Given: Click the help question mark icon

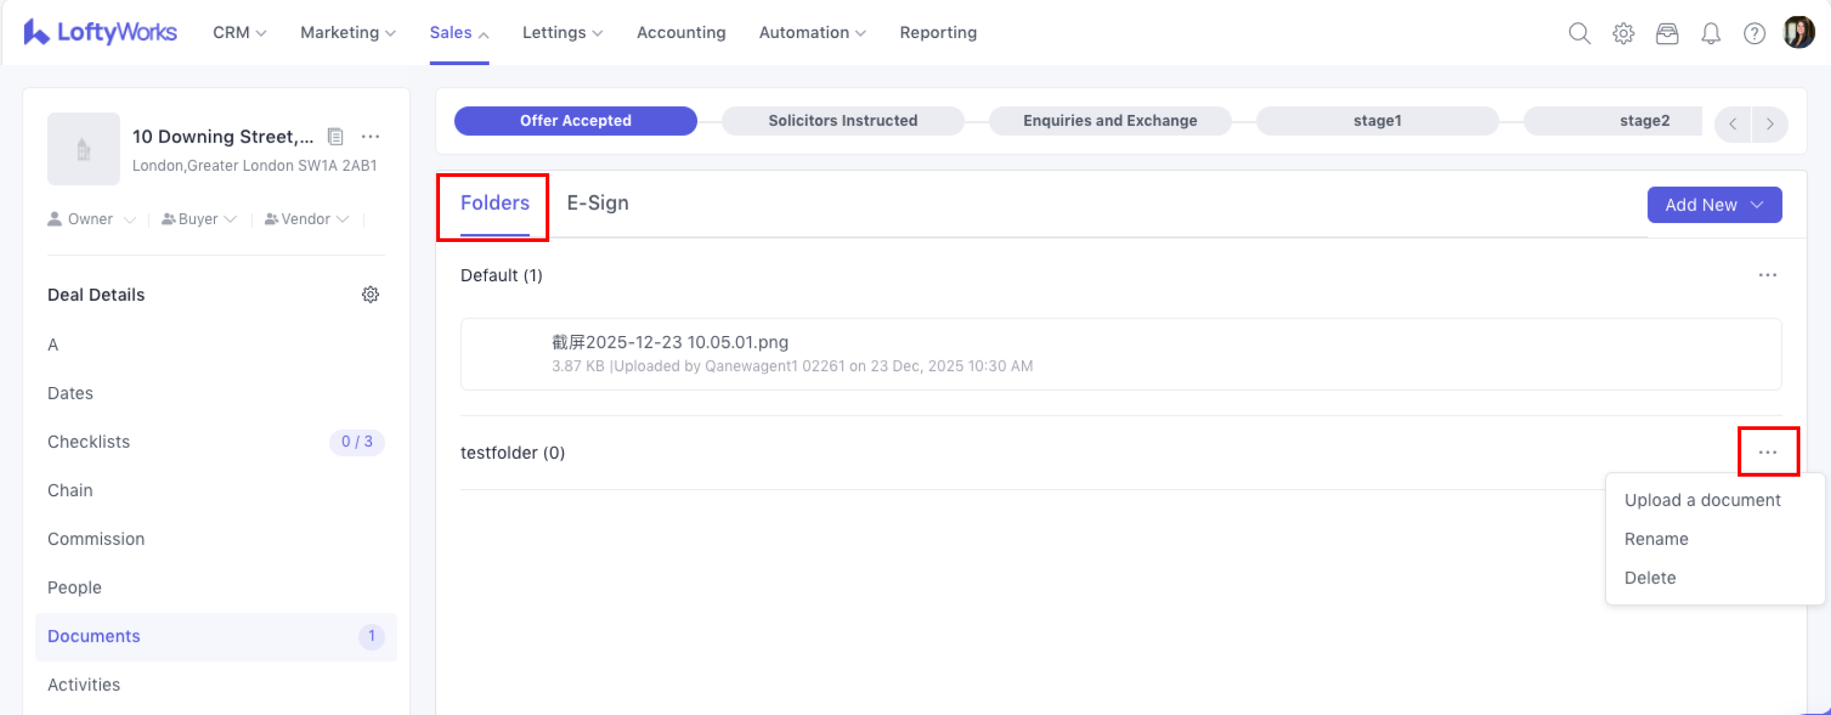Looking at the screenshot, I should [1754, 33].
